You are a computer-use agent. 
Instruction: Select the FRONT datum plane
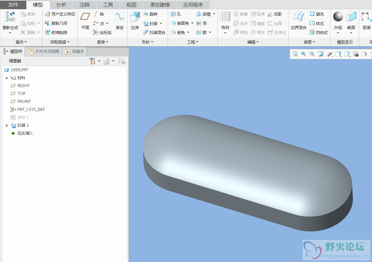(x=21, y=101)
